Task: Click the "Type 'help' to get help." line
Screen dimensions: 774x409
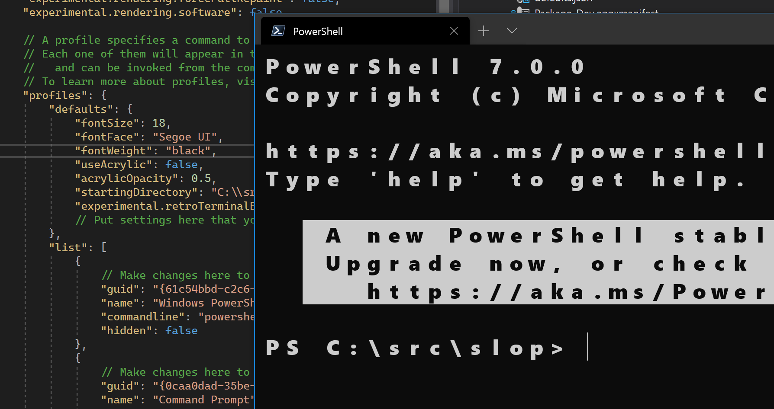Action: point(505,179)
